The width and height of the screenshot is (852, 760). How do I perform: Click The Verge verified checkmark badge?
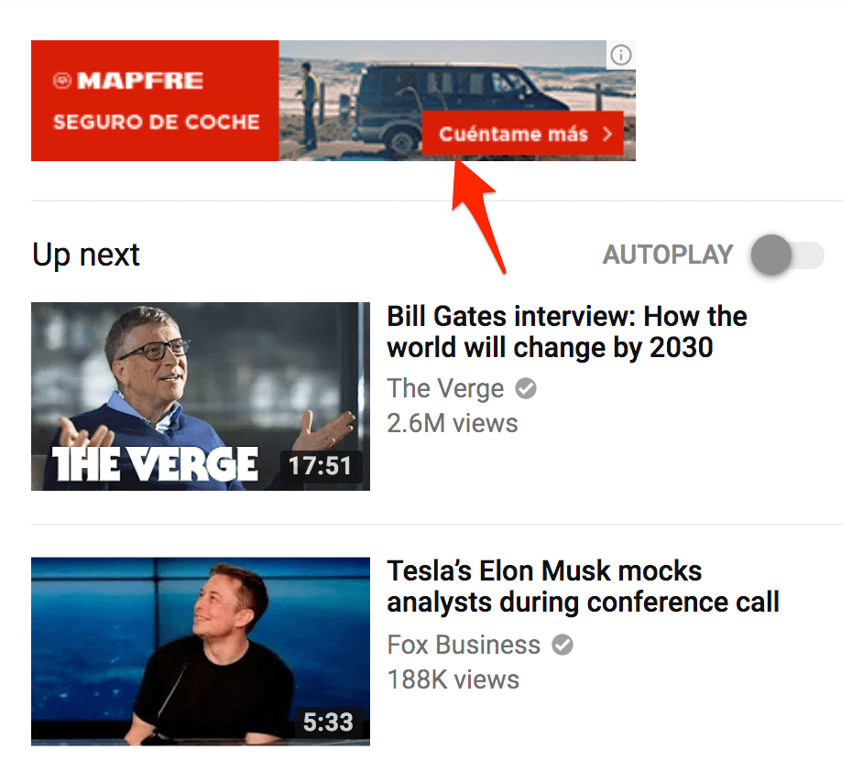point(526,388)
